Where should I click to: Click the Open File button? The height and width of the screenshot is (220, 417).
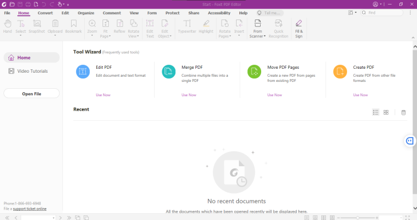[32, 93]
